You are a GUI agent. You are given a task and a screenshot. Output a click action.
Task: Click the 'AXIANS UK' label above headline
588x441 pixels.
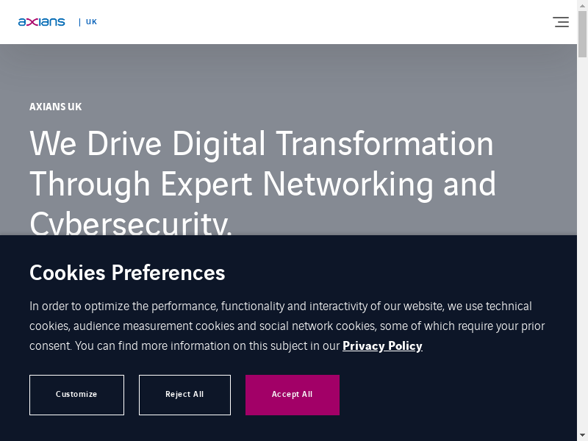[55, 107]
